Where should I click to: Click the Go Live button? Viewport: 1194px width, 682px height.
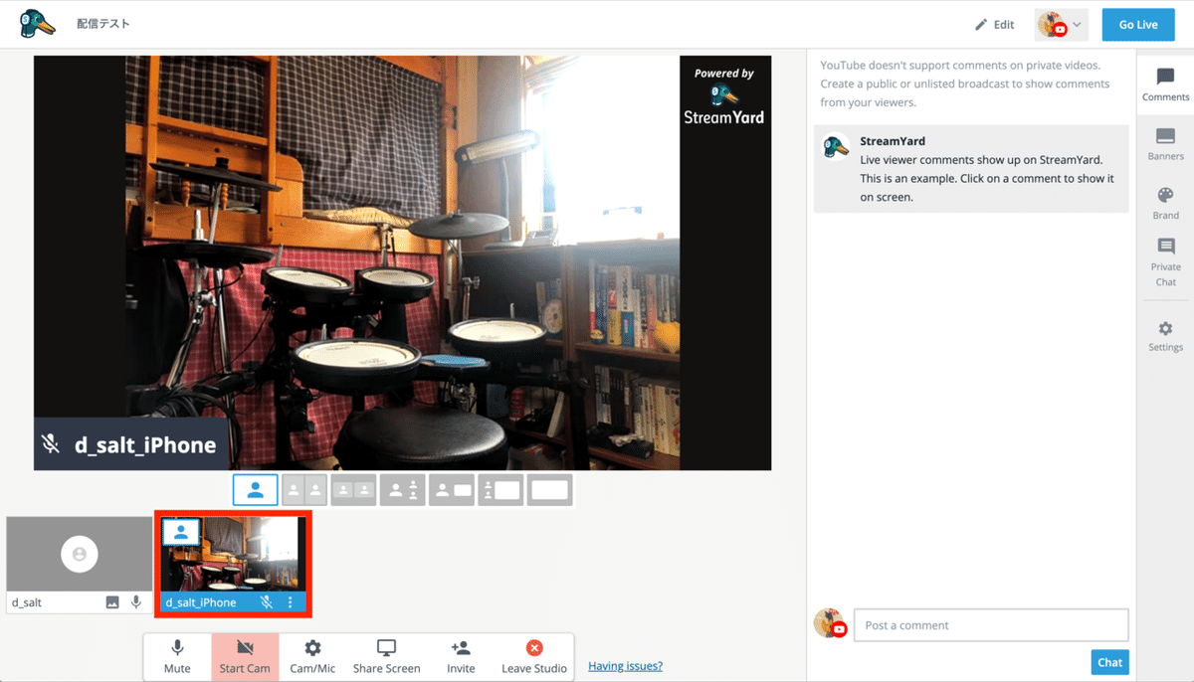coord(1138,24)
